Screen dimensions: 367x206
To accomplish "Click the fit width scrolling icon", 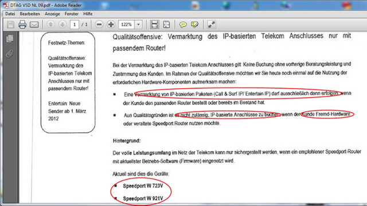I will (154, 25).
